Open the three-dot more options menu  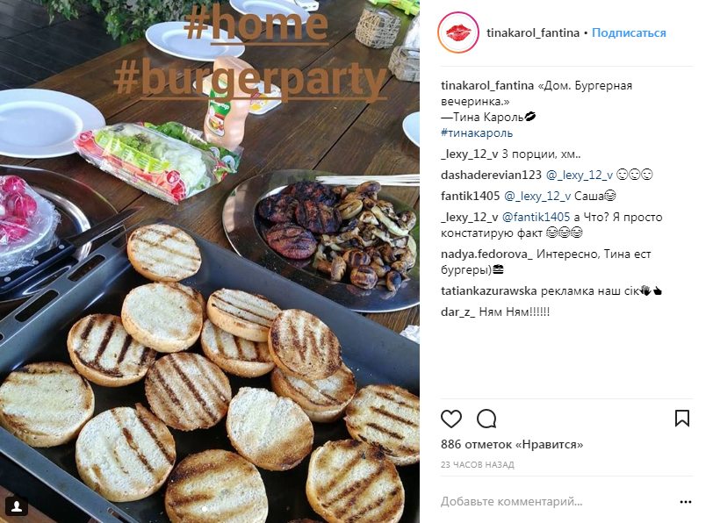[685, 502]
